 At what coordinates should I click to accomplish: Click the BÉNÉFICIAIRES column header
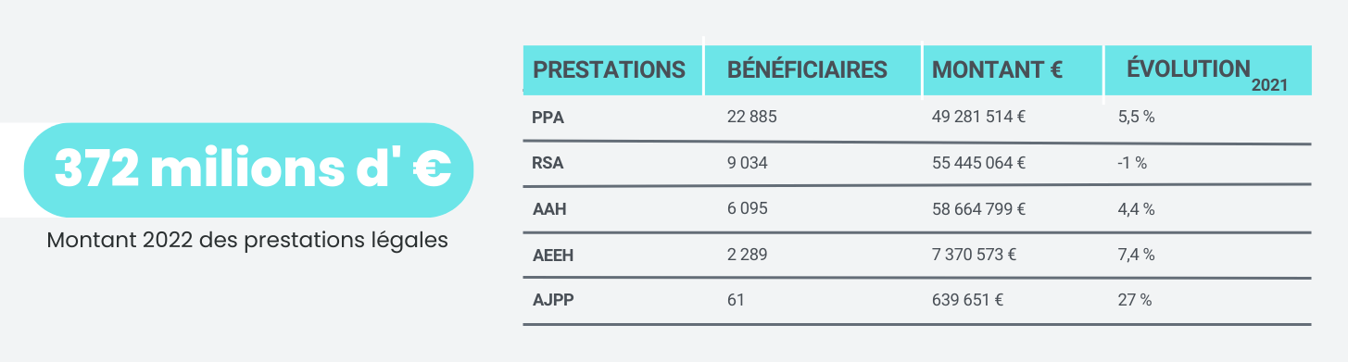(807, 69)
